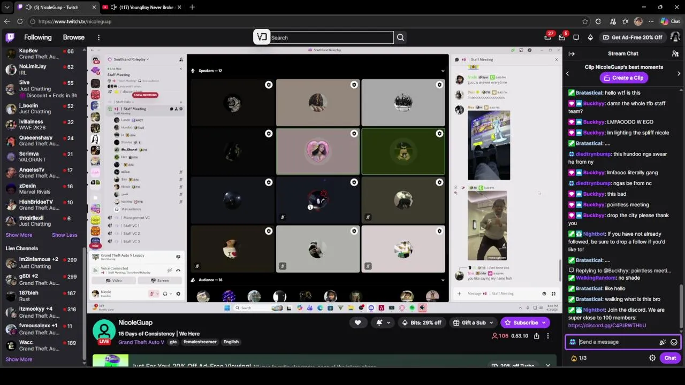Screen dimensions: 685x385
Task: Reload the page
Action: tap(20, 21)
